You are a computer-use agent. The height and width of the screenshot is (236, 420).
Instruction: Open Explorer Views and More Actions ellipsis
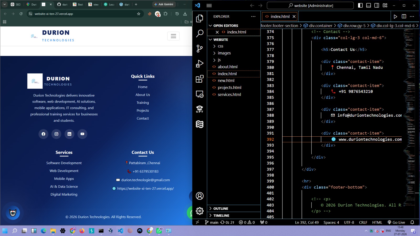pyautogui.click(x=253, y=17)
